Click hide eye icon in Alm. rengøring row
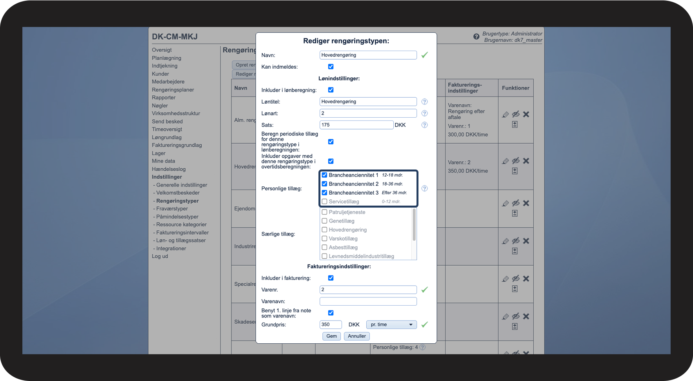The image size is (693, 381). [x=516, y=114]
